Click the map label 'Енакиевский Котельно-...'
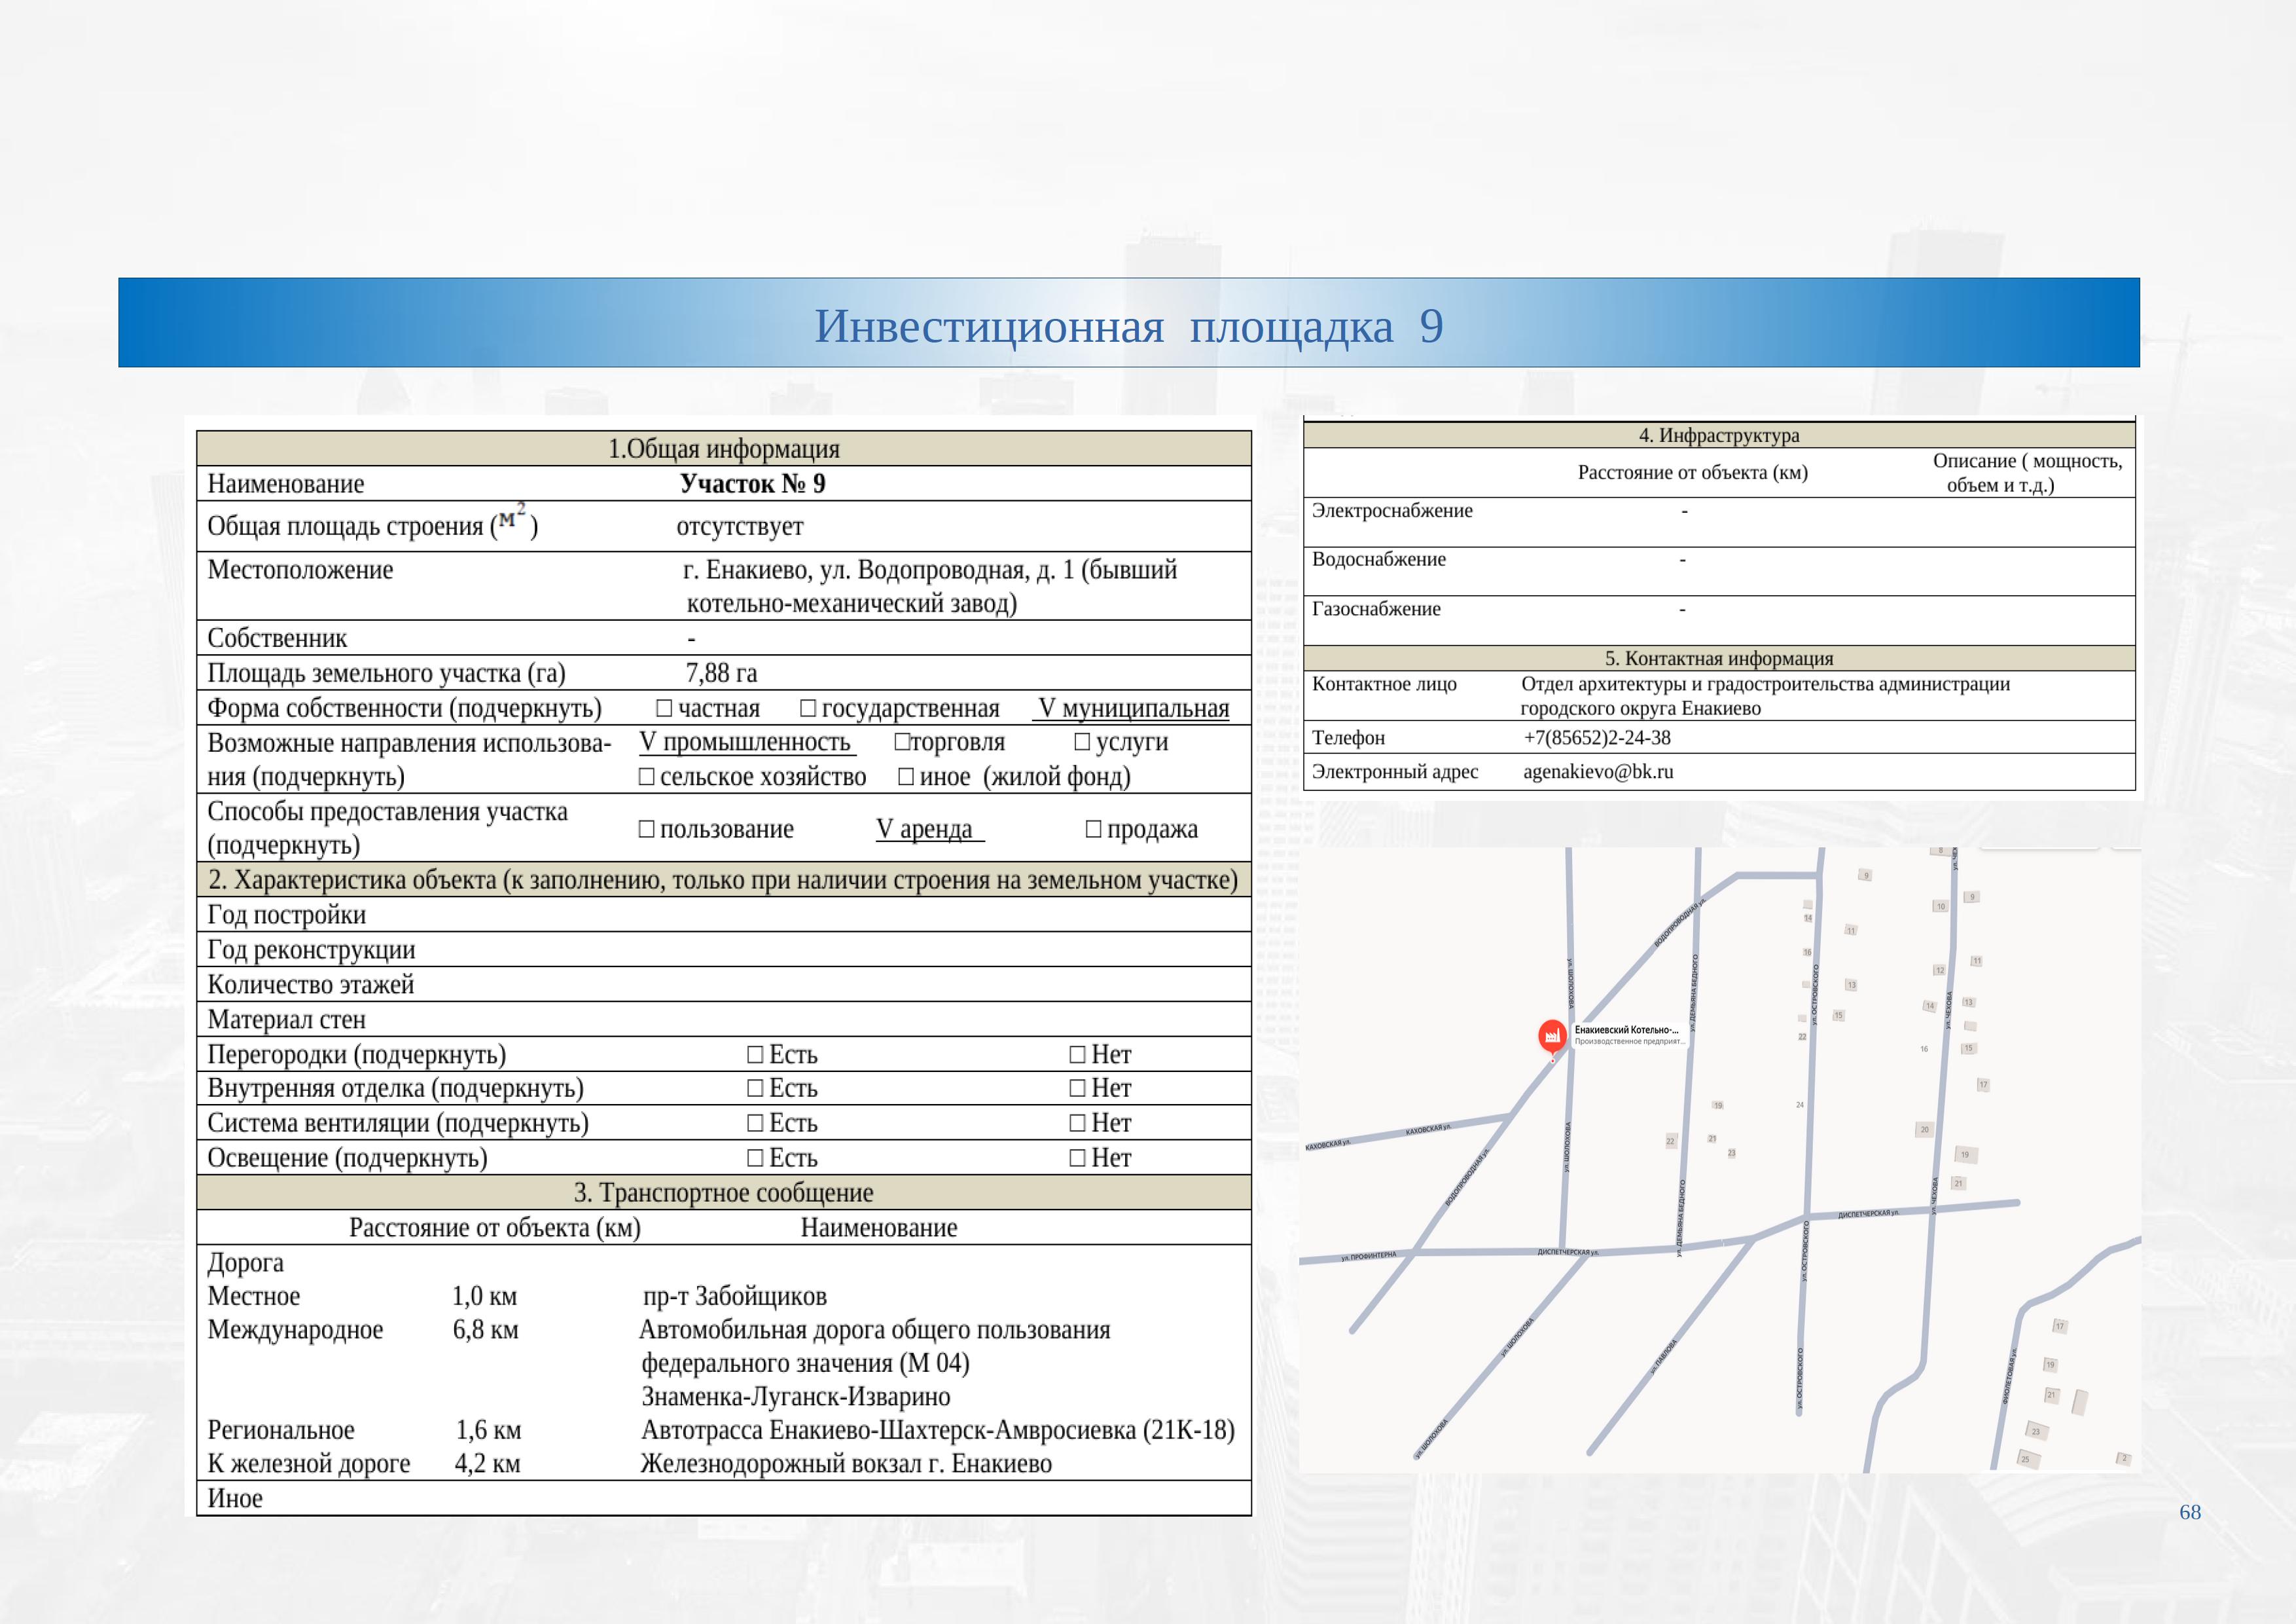The height and width of the screenshot is (1624, 2296). click(x=1626, y=1029)
